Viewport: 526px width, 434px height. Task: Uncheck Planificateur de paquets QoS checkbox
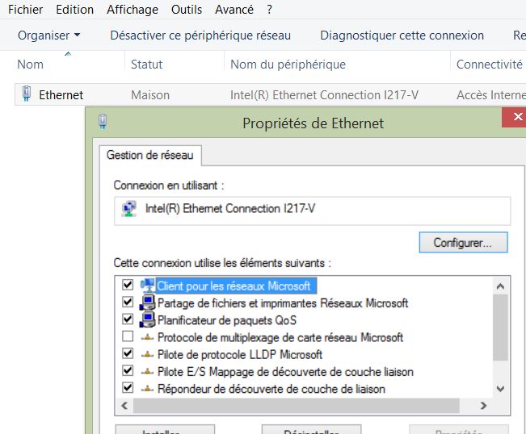coord(128,319)
